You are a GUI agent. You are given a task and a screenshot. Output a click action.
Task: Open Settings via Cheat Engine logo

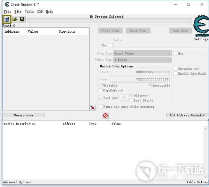click(x=201, y=25)
